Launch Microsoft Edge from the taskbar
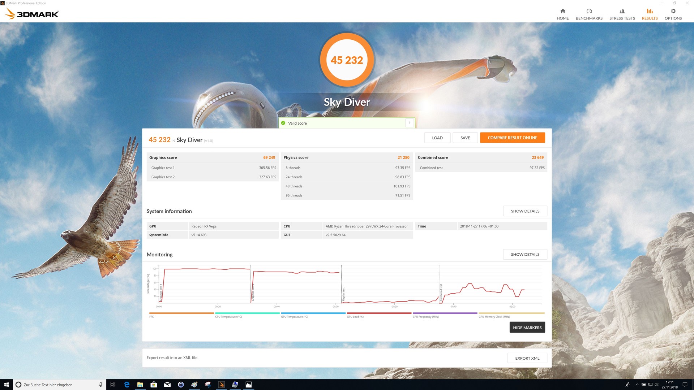694x390 pixels. coord(127,385)
